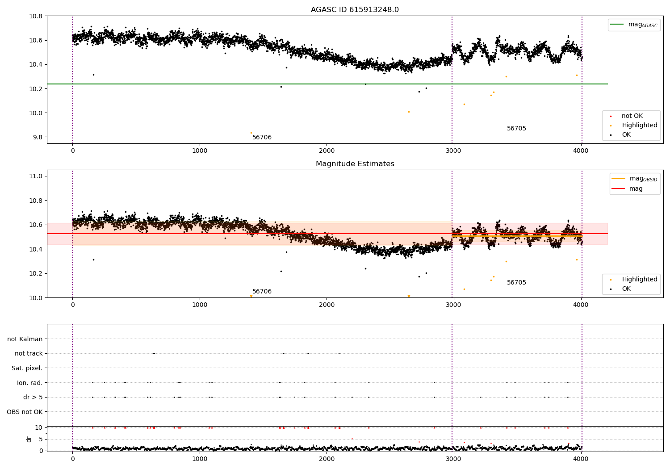670x469 pixels.
Task: Click the 'OBS not OK' row label
Action: 25,411
